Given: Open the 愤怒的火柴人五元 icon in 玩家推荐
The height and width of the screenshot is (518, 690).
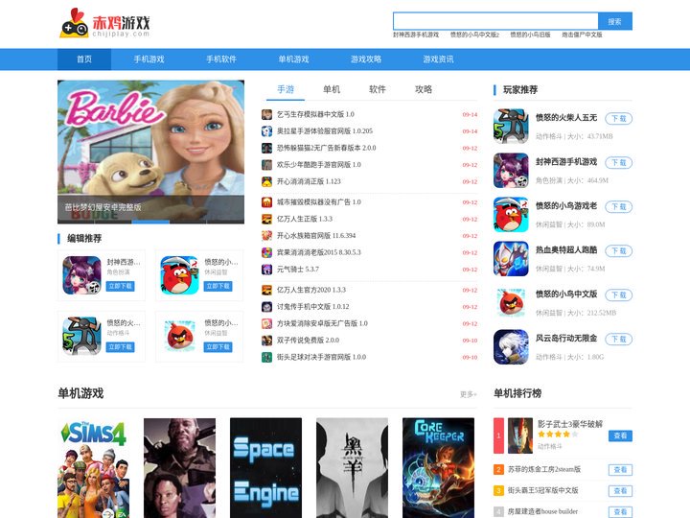Looking at the screenshot, I should pyautogui.click(x=511, y=127).
